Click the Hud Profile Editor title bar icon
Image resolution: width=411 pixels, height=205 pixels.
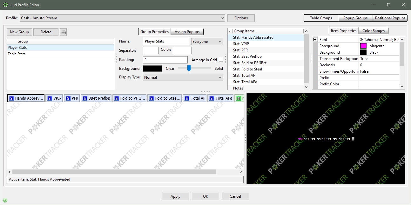tap(5, 5)
